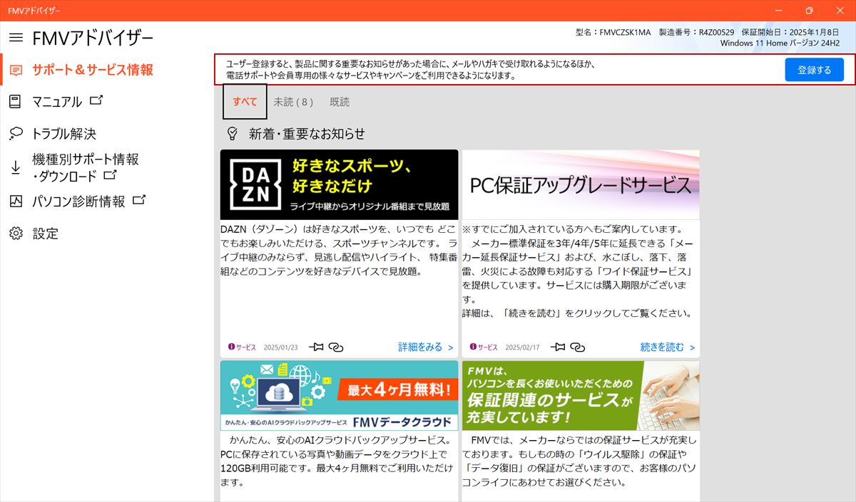This screenshot has height=502, width=856.
Task: Click the user registration notice text
Action: [411, 70]
